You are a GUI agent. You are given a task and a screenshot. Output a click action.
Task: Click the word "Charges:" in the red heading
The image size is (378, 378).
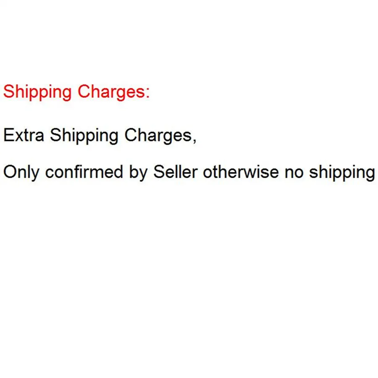coord(113,92)
